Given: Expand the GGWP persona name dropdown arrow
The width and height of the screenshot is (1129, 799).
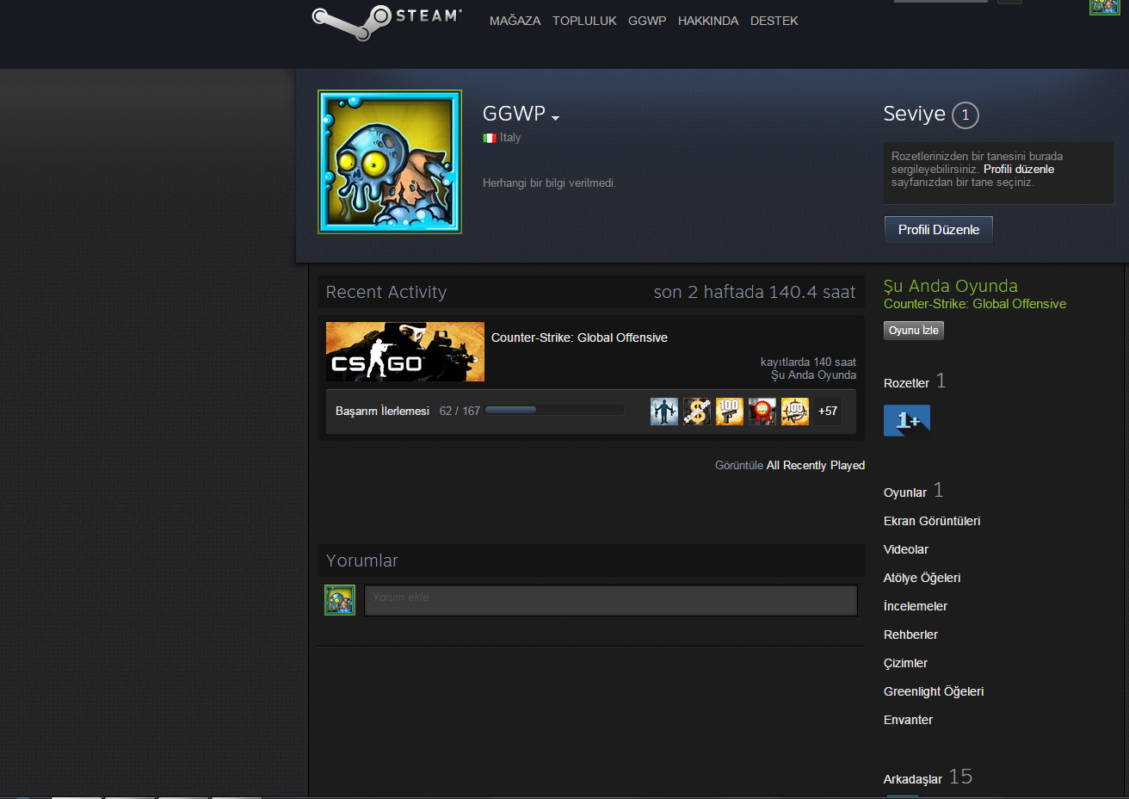Looking at the screenshot, I should [x=556, y=118].
